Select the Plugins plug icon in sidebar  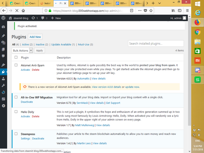click(4, 72)
